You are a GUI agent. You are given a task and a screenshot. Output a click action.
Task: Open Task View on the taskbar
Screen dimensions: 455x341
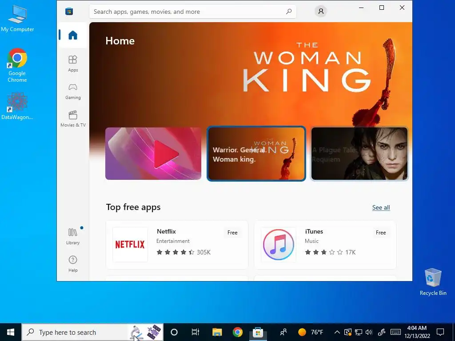[196, 332]
